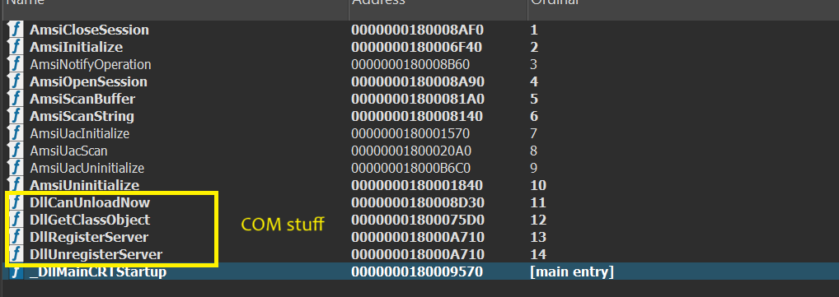Select the DllRegisterServer export name
The width and height of the screenshot is (839, 297).
point(89,237)
